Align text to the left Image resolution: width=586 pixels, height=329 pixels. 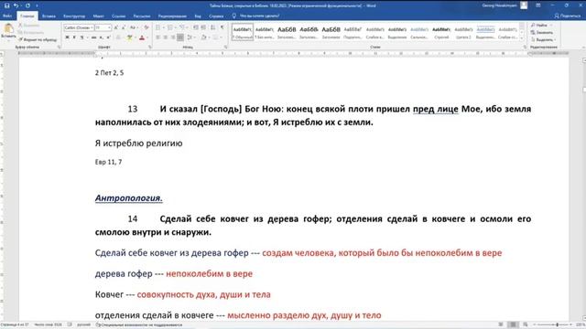coord(157,37)
